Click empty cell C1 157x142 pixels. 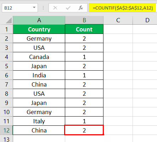[118, 29]
